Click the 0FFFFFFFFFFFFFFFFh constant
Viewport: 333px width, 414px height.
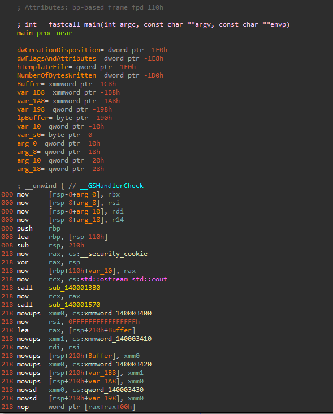(x=104, y=322)
